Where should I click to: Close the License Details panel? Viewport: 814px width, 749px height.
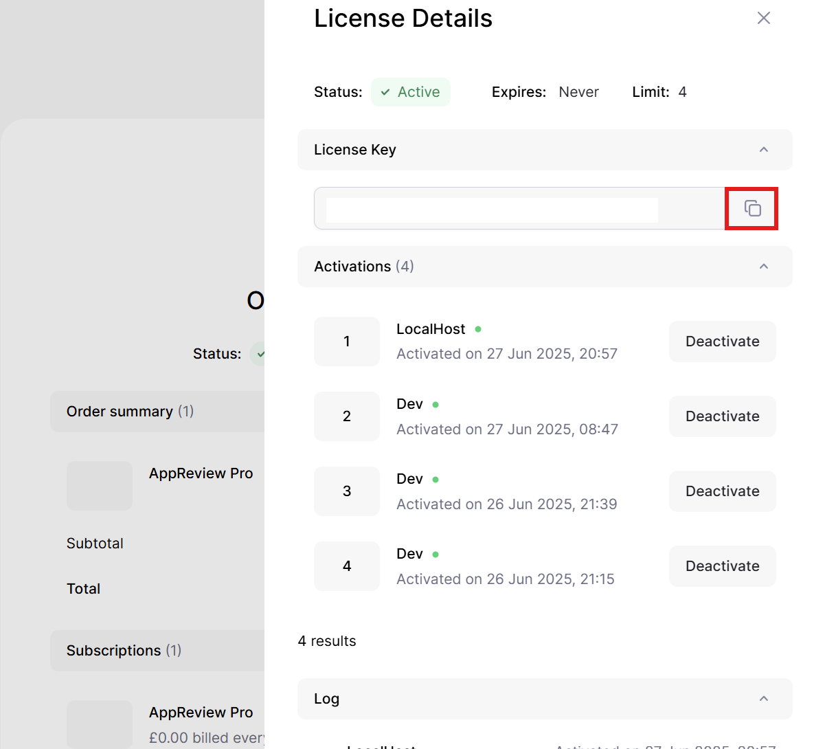(763, 19)
